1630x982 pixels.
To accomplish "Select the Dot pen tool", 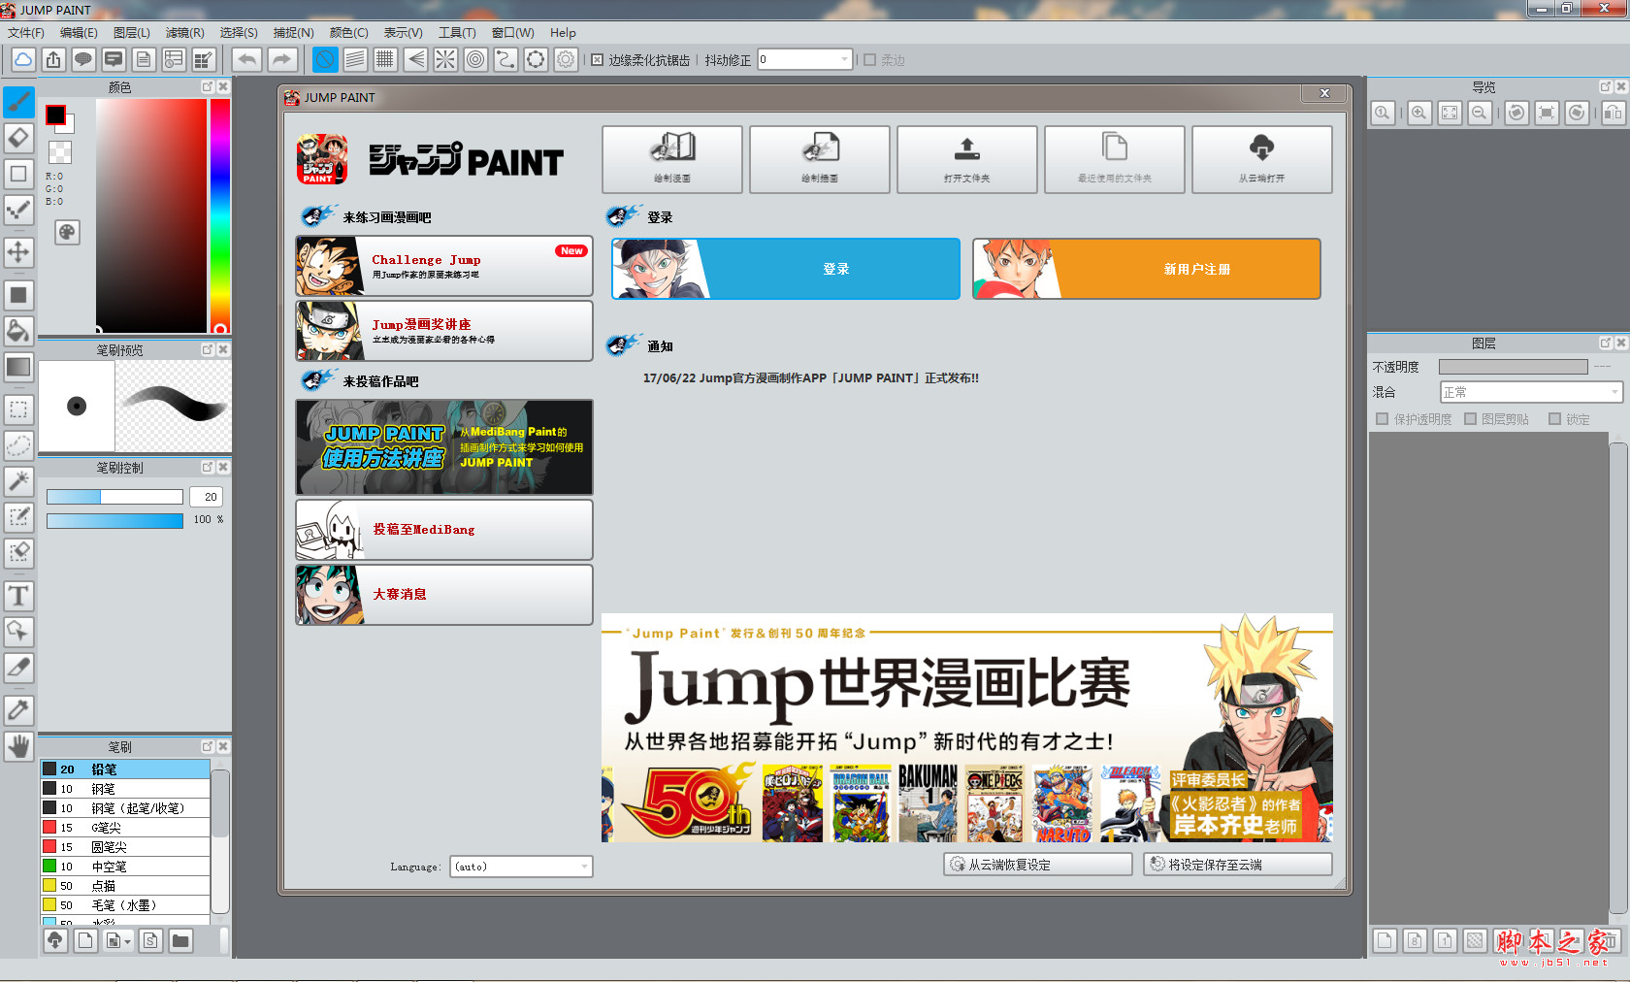I will 18,210.
